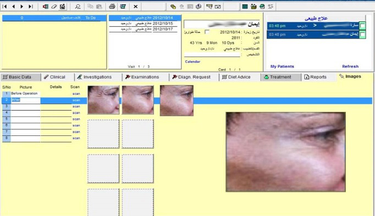This screenshot has height=216, width=375.
Task: Check the first patient's box at 03:48 pm
Action: (362, 26)
